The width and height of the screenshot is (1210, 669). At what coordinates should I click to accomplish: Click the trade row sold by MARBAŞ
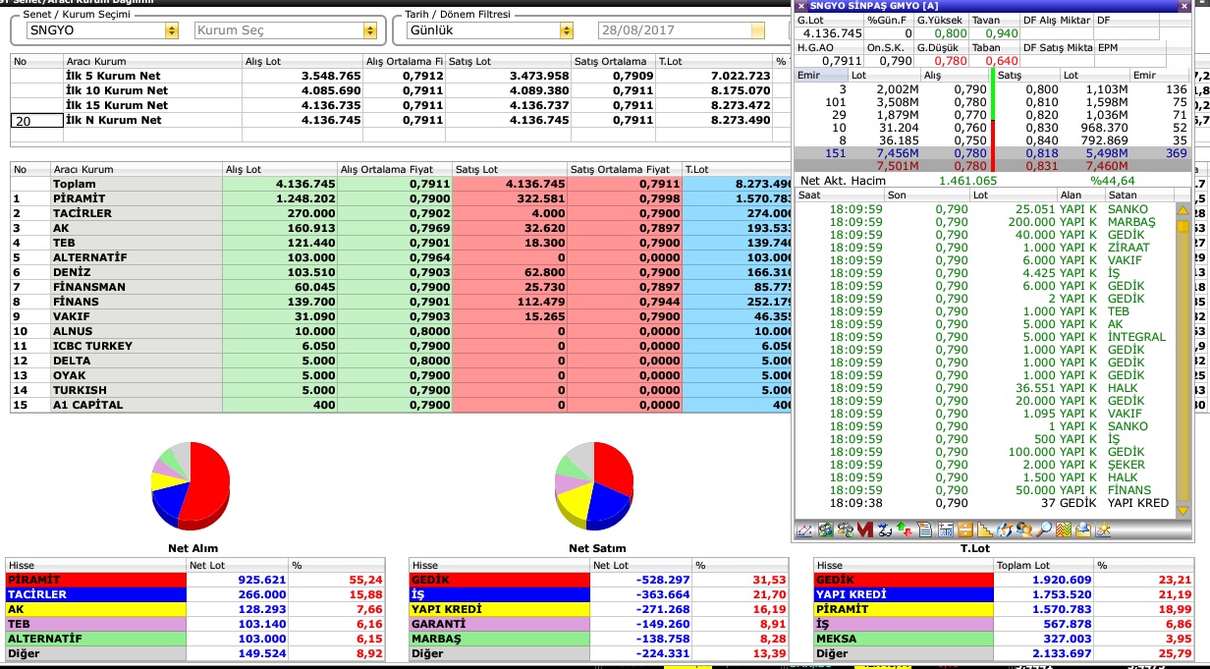[x=985, y=222]
